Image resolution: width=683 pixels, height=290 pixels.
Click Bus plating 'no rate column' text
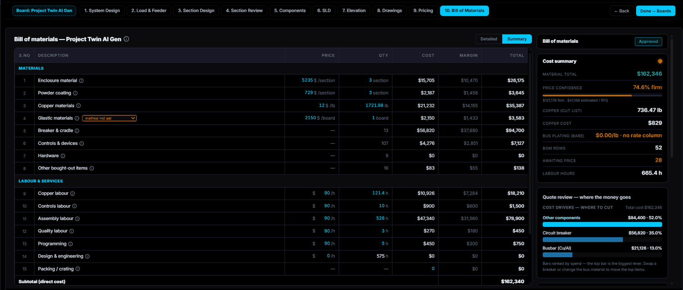tap(629, 135)
